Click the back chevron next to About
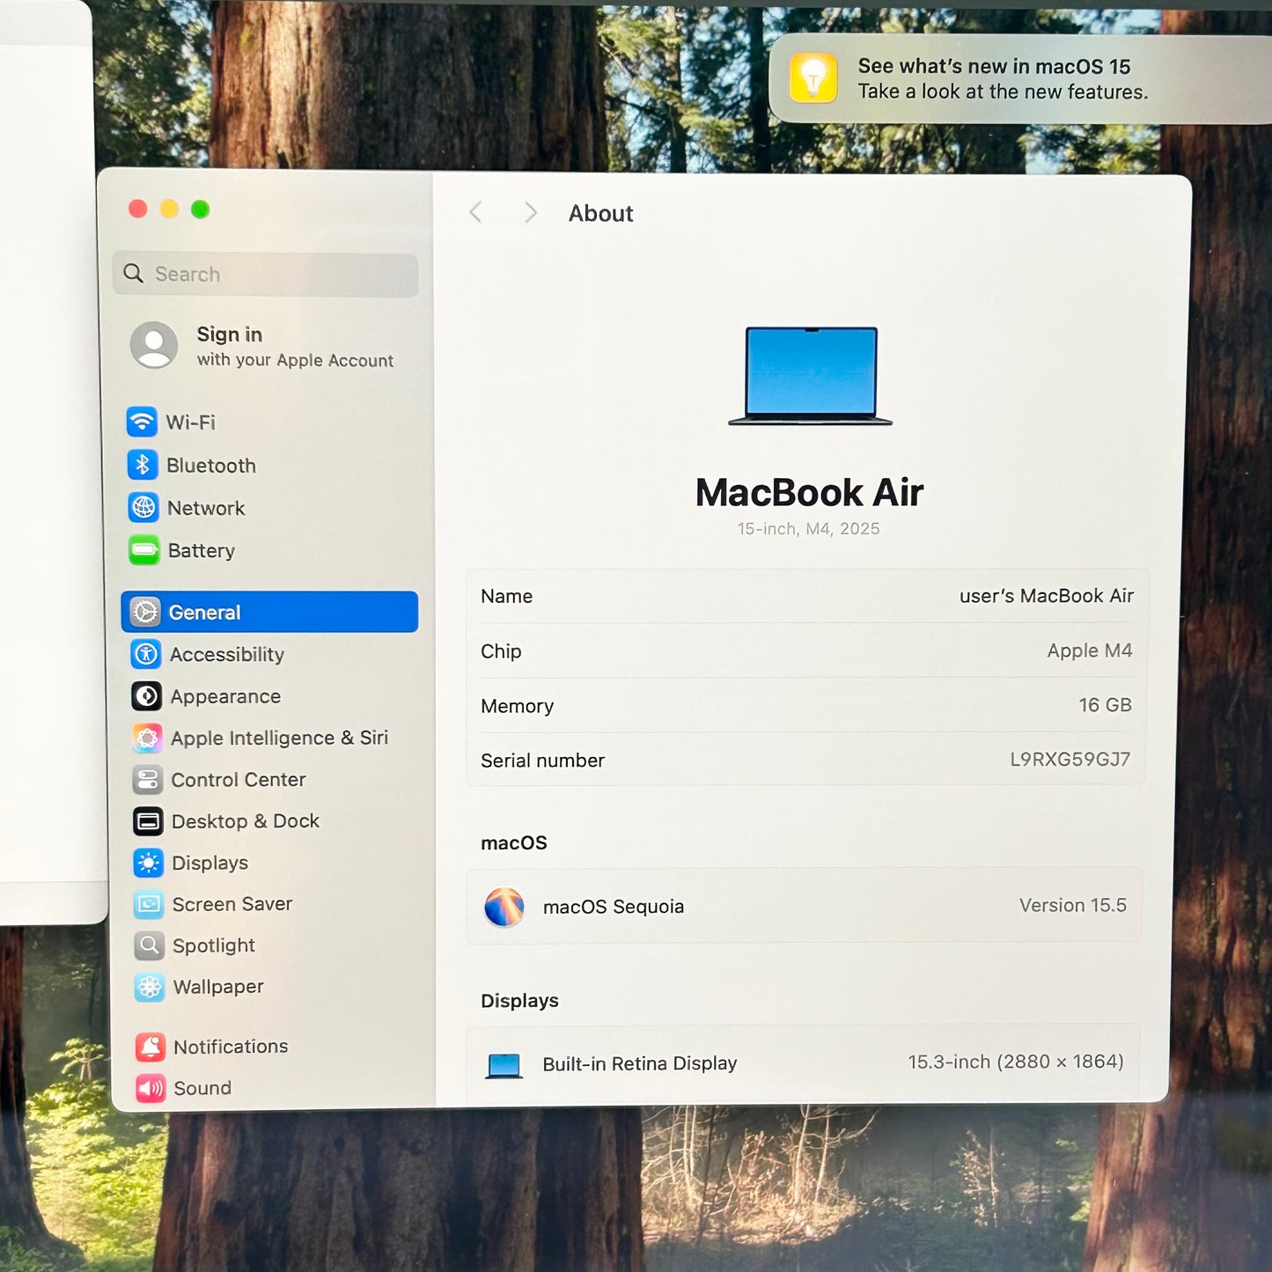Viewport: 1272px width, 1272px height. coord(475,212)
